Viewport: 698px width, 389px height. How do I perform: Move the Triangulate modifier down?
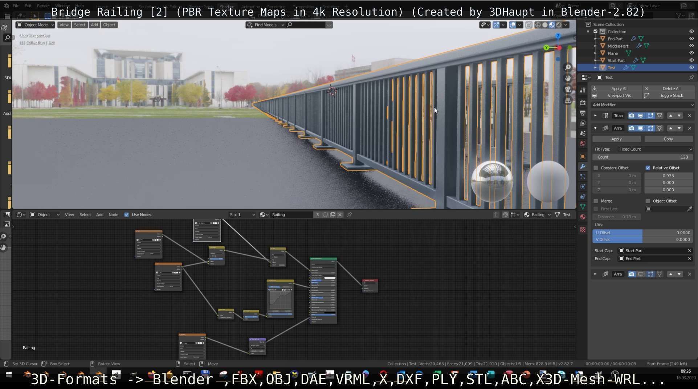coord(679,116)
